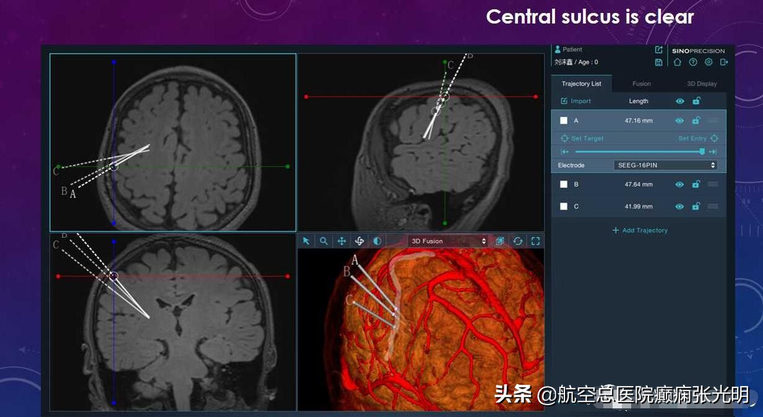Select the pan/move tool
The image size is (763, 417).
342,241
